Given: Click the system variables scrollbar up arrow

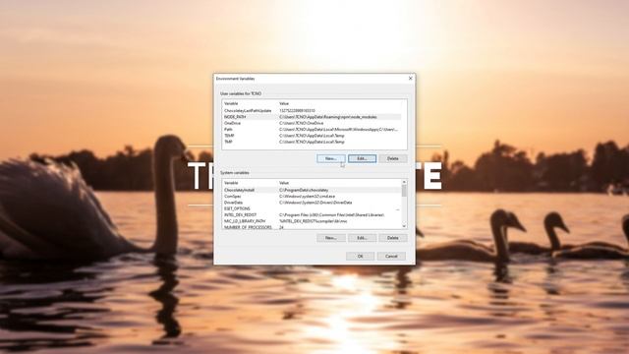Looking at the screenshot, I should coord(404,182).
